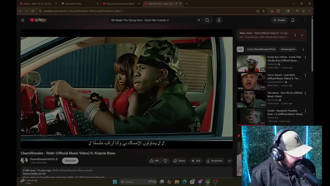Subscribe to ChamillionaireVEVO
Screen dimensions: 330x186
click(x=70, y=161)
